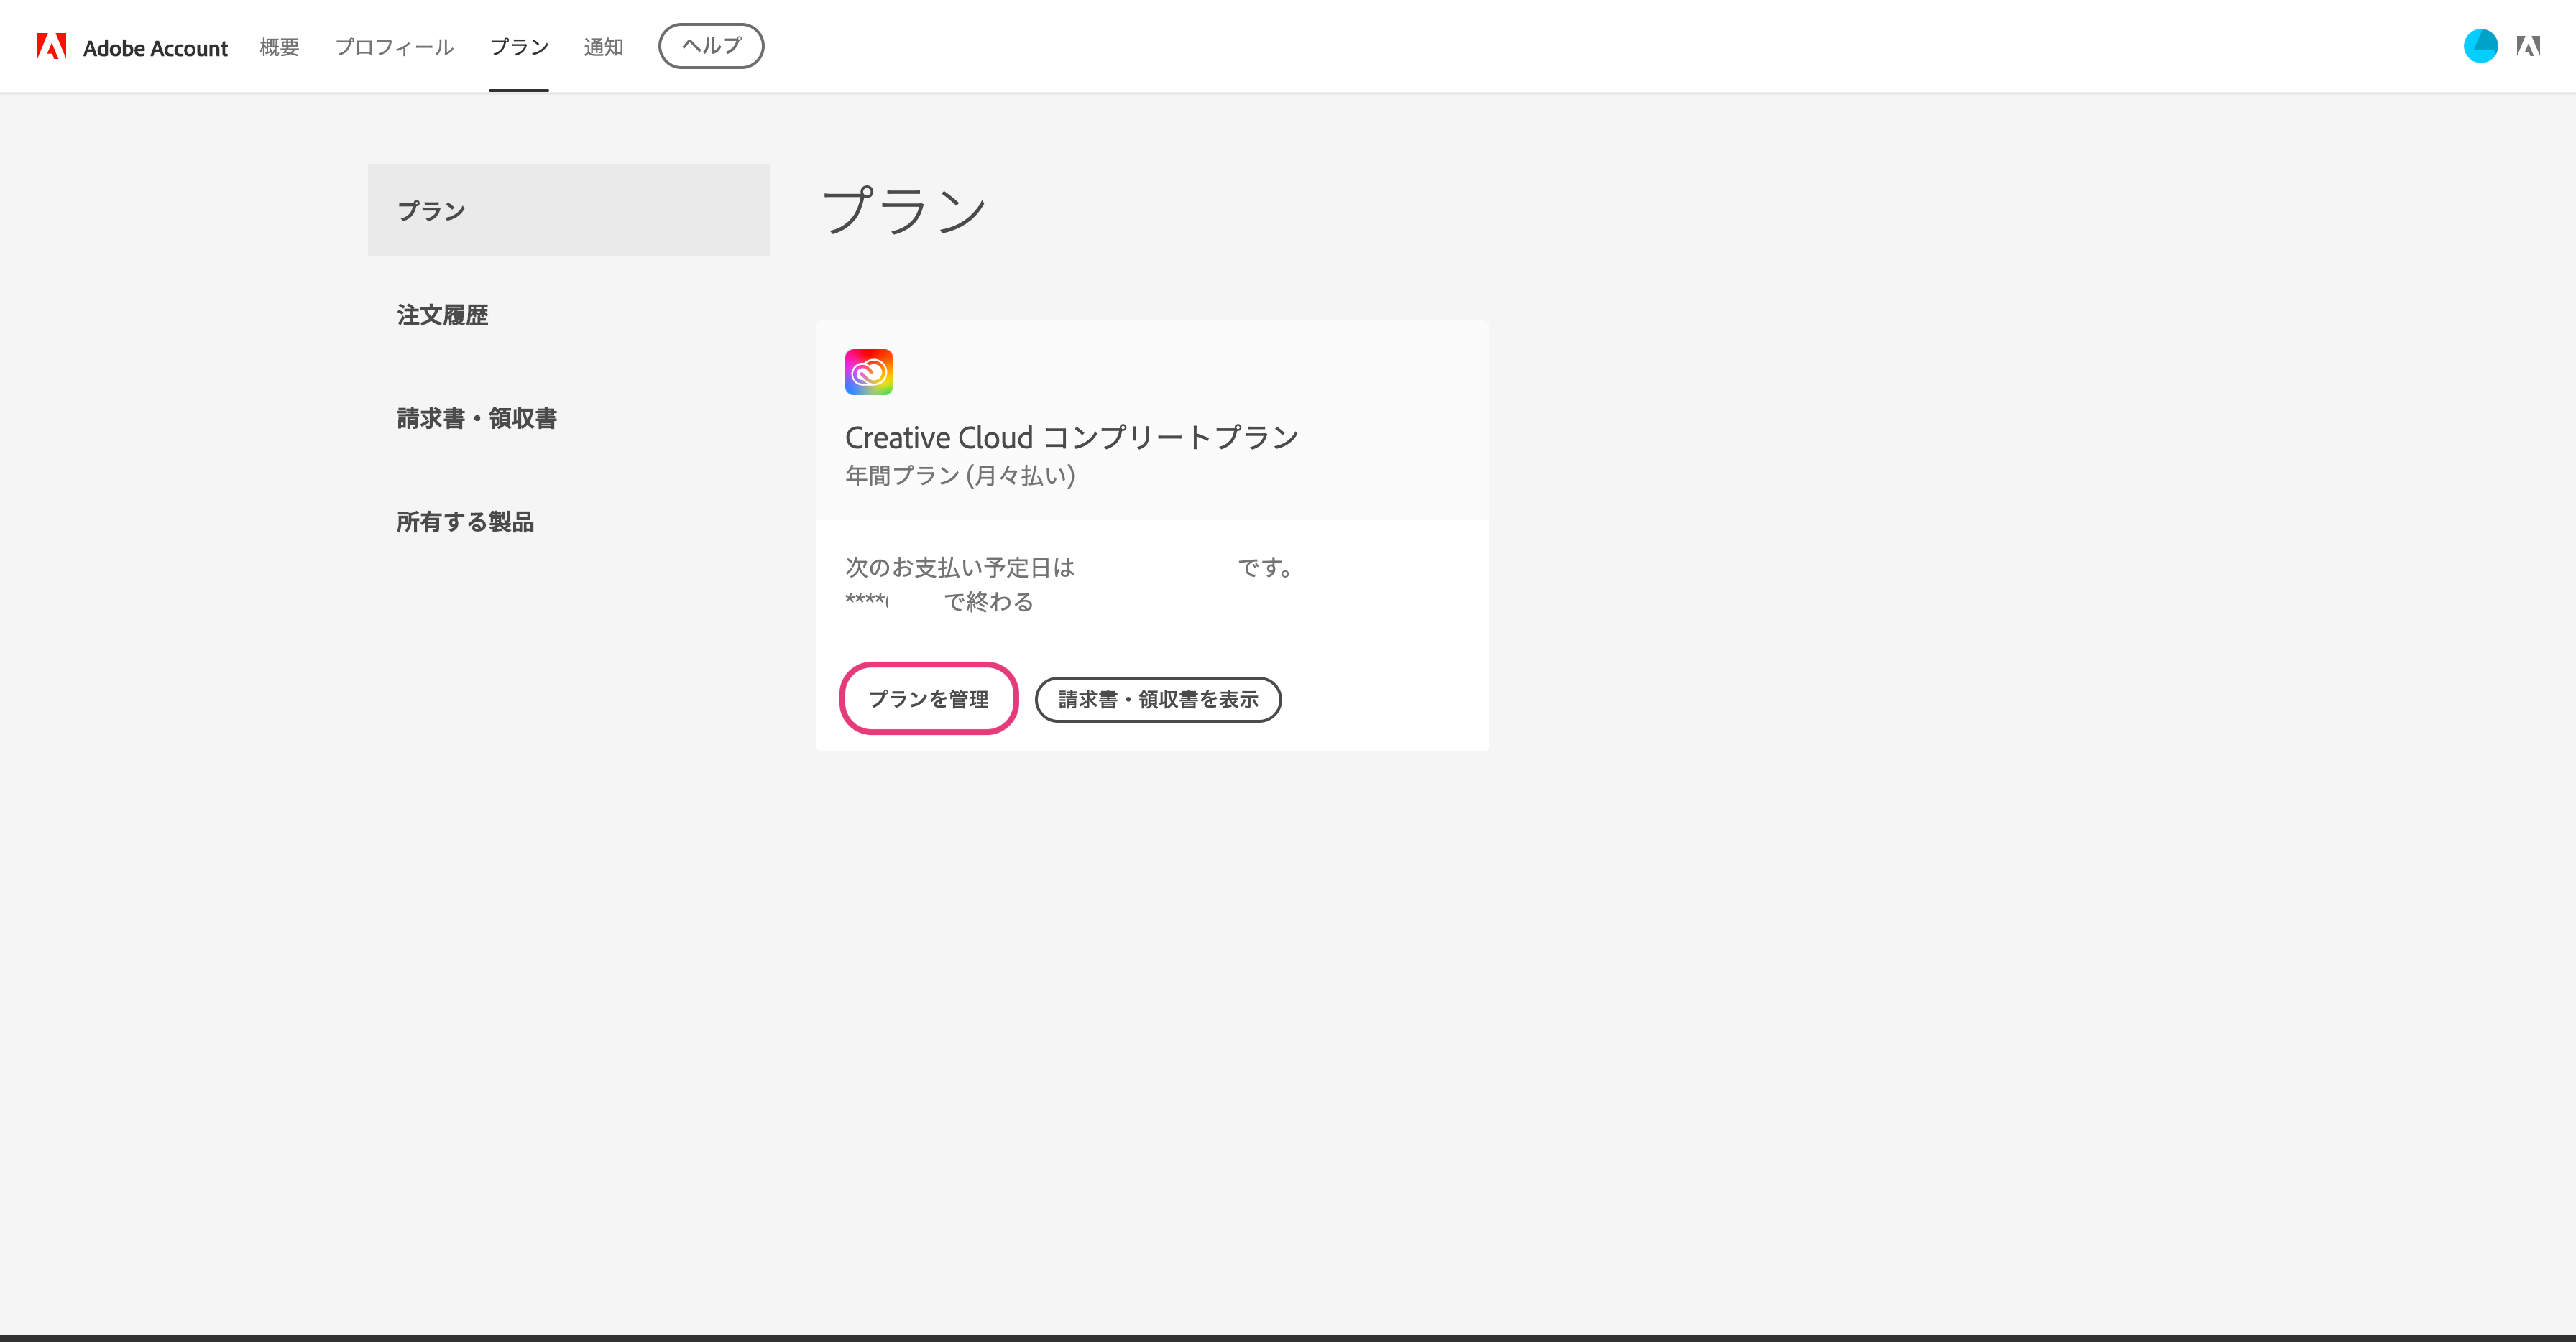Click the red Adobe logo icon
Viewport: 2576px width, 1342px height.
coord(51,46)
